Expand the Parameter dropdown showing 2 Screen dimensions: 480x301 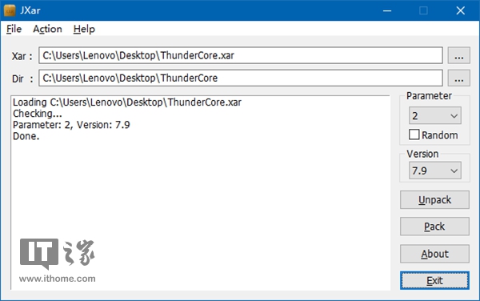tap(435, 116)
